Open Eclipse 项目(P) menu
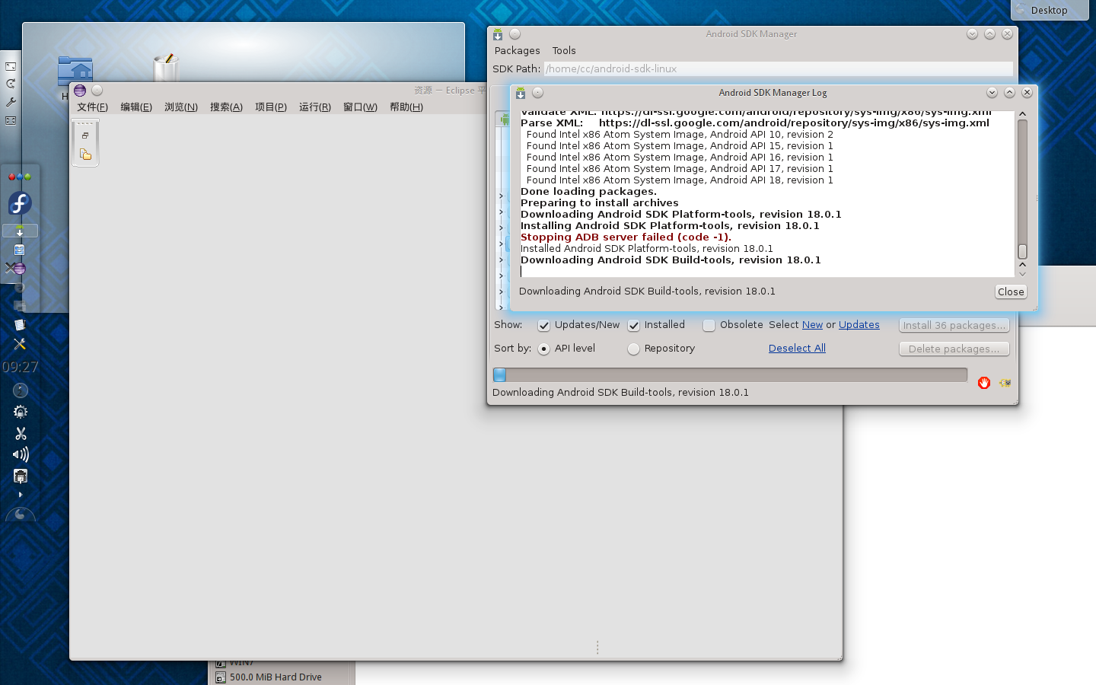 click(x=271, y=107)
